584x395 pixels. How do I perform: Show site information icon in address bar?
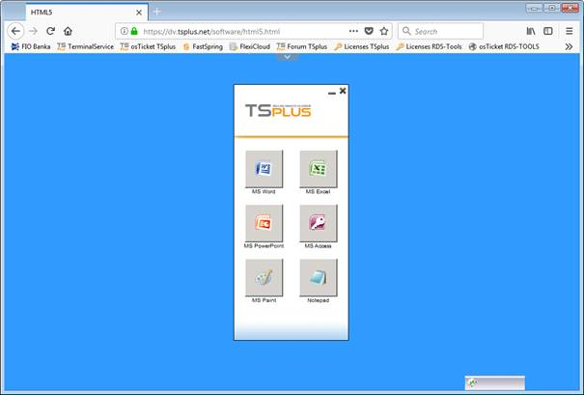click(x=124, y=31)
